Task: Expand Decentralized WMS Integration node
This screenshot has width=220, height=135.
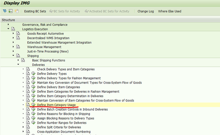Action: pyautogui.click(x=13, y=38)
